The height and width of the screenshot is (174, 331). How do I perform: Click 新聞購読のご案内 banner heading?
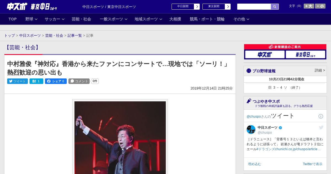[285, 47]
